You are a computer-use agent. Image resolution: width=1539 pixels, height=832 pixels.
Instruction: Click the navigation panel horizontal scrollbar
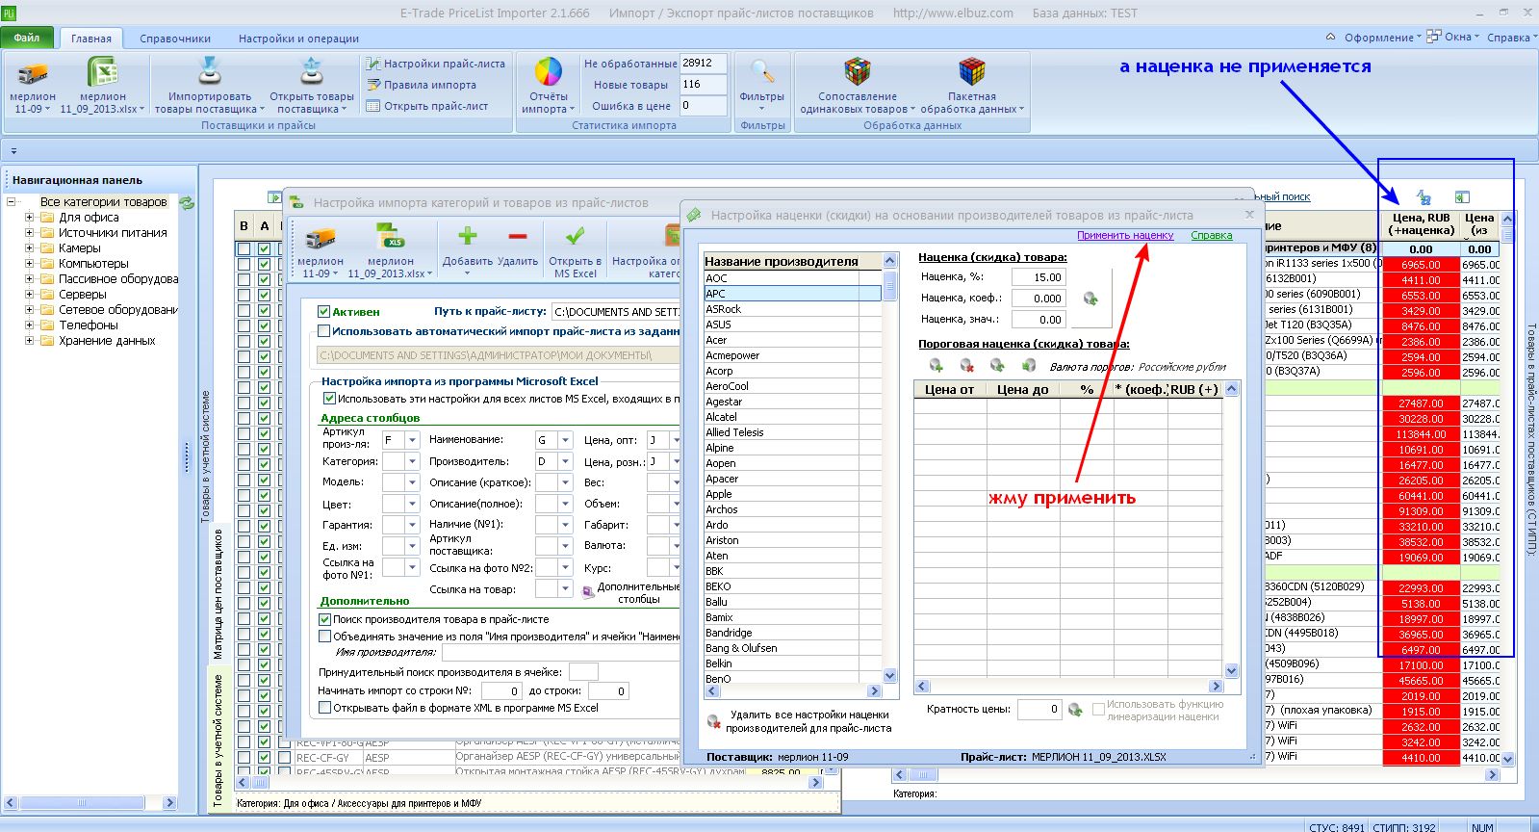[x=91, y=802]
